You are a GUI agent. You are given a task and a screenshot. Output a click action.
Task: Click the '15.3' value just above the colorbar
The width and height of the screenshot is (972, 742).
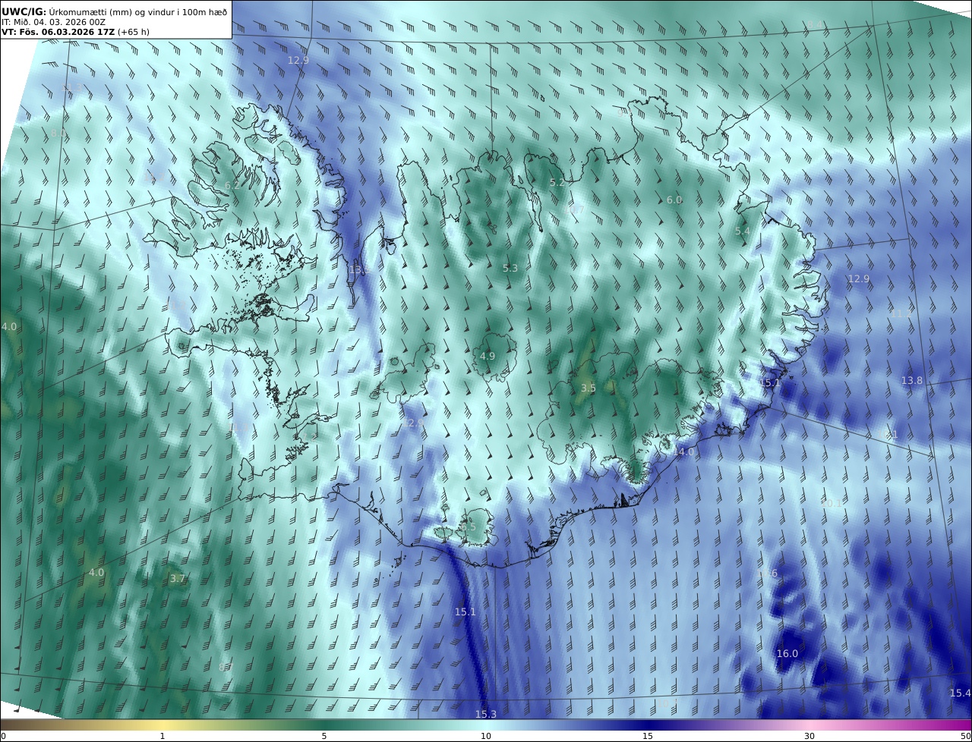pyautogui.click(x=486, y=715)
